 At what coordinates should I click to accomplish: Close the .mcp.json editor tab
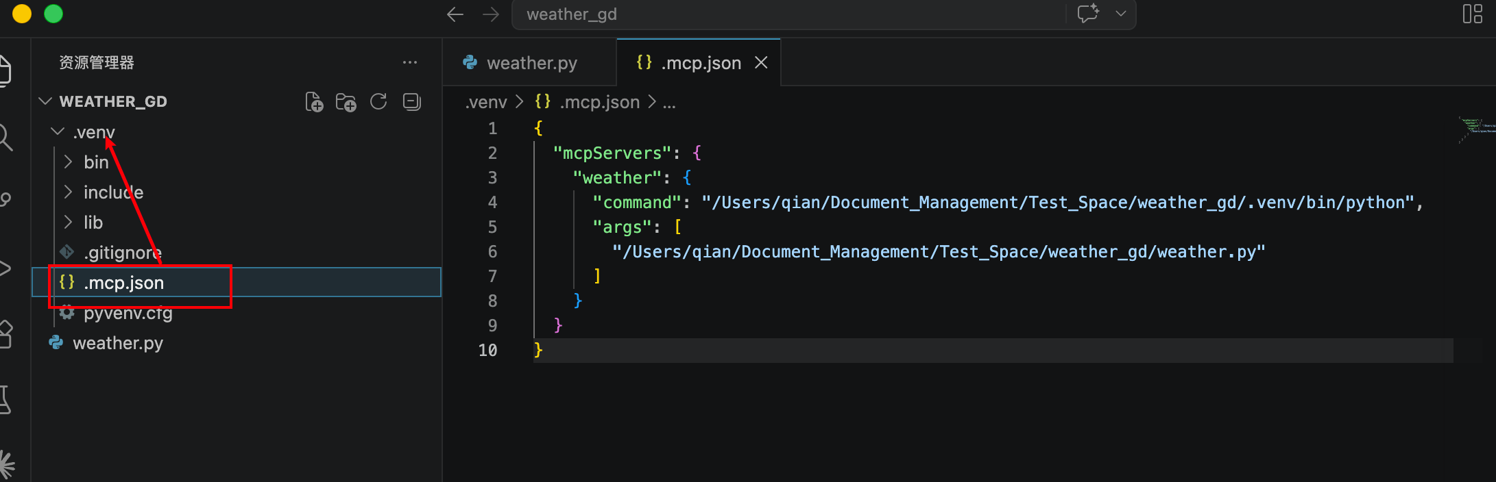(761, 62)
